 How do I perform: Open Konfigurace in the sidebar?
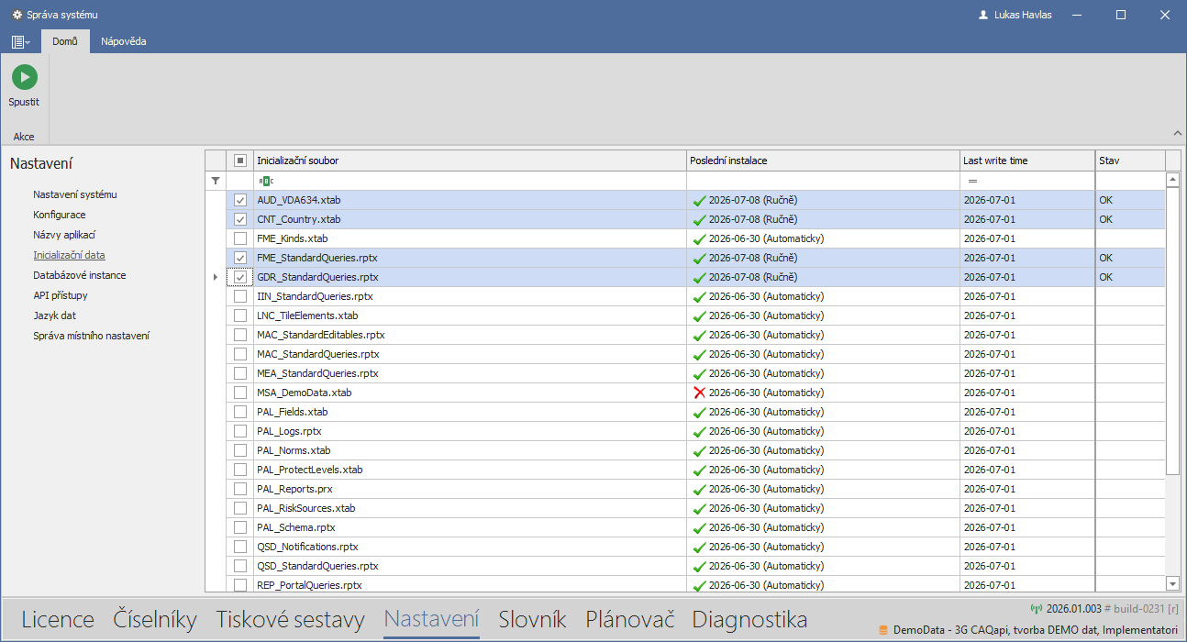pos(60,215)
